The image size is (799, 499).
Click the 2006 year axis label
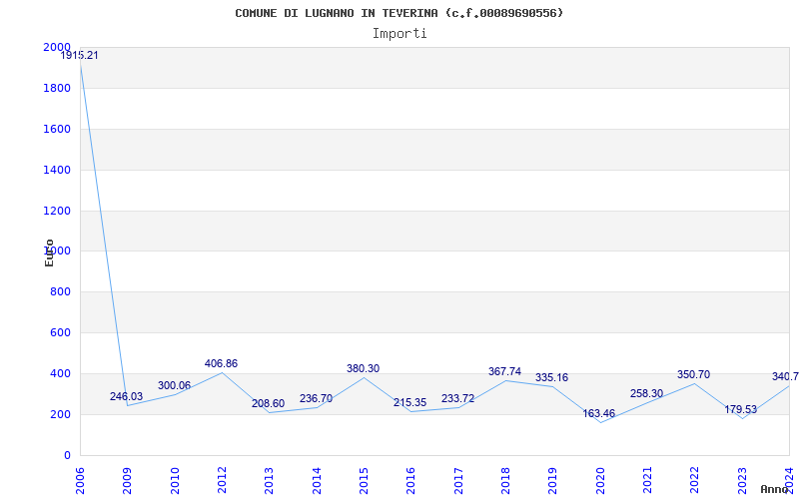click(x=80, y=481)
